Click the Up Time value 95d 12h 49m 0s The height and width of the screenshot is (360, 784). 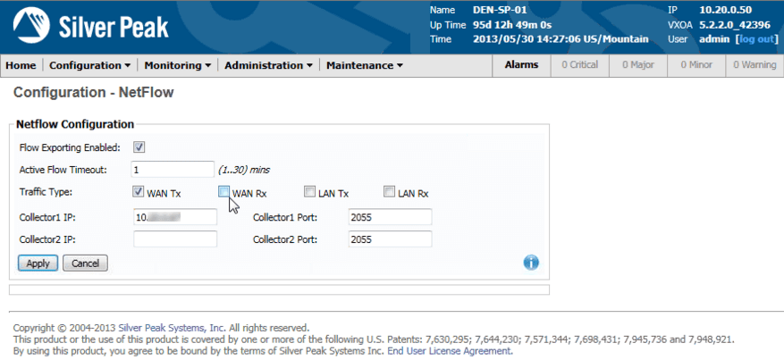click(512, 25)
